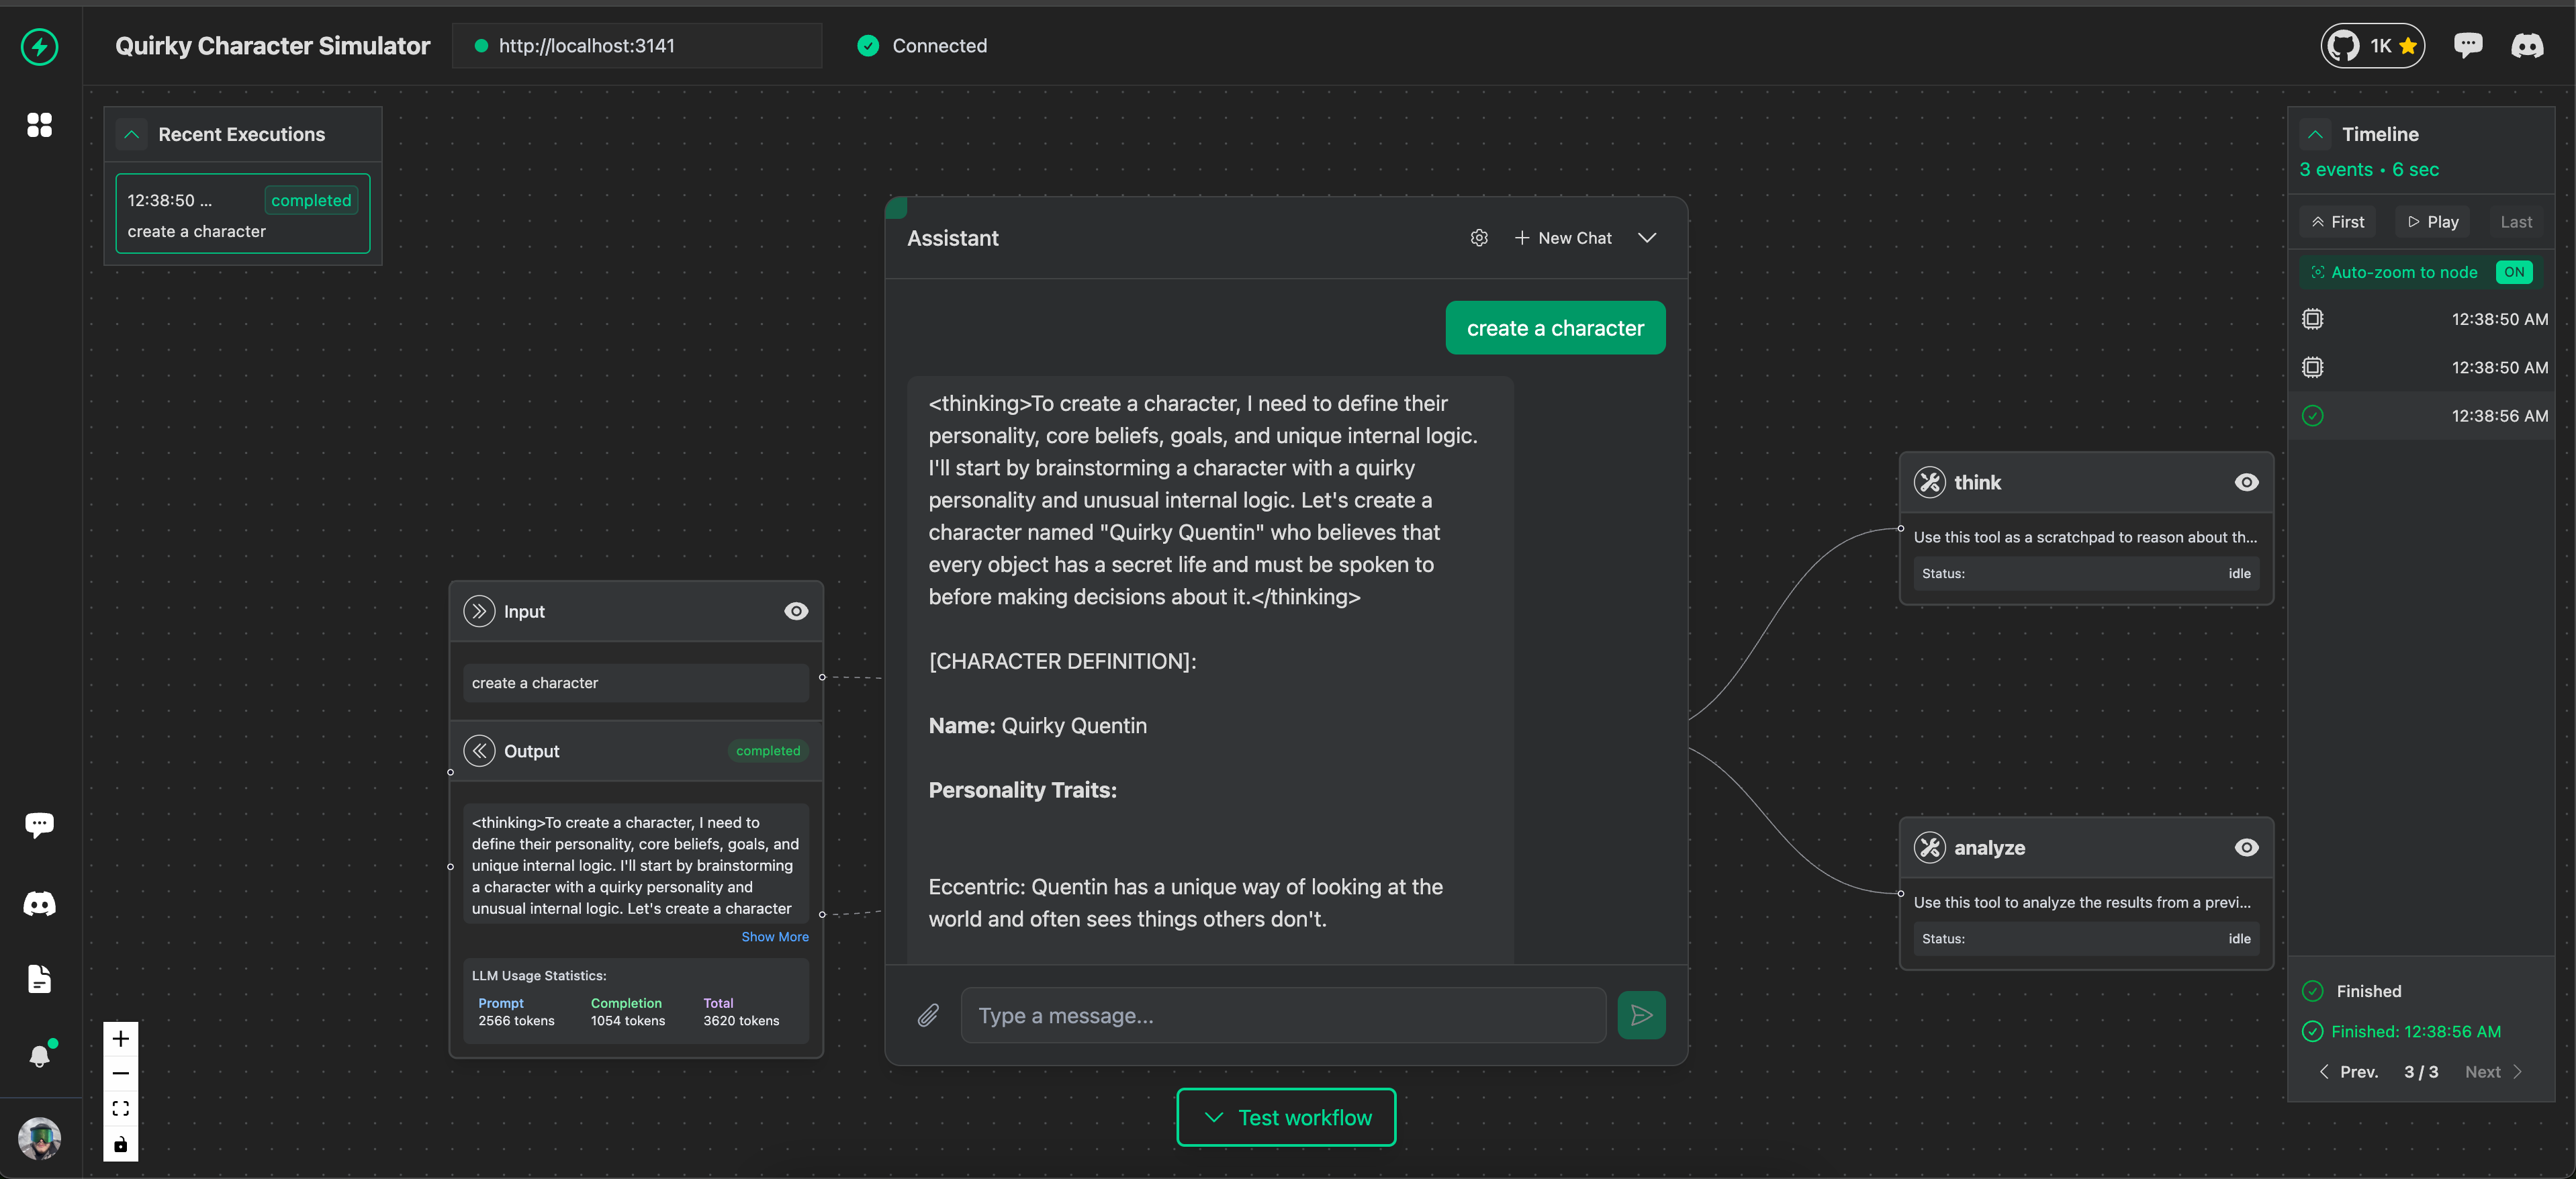Screen dimensions: 2576x1179
Task: Click the send message arrow button
Action: tap(1641, 1015)
